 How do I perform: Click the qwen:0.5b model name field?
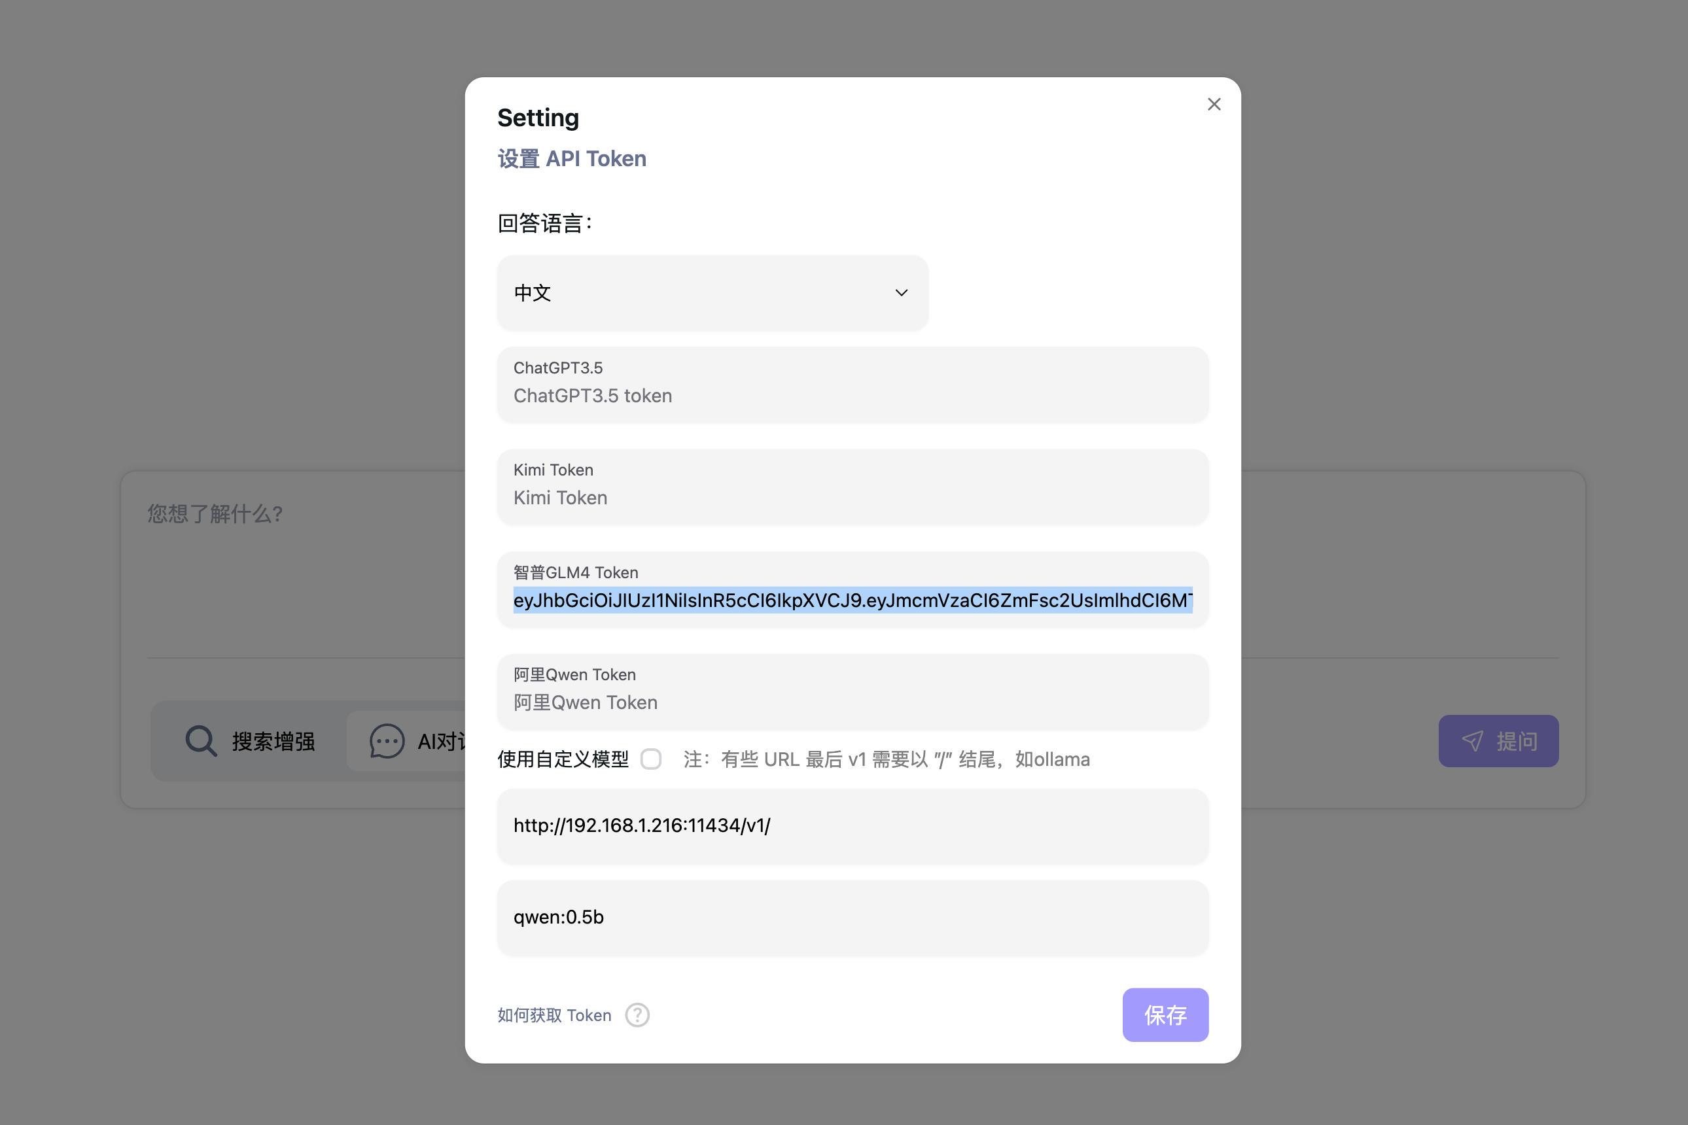coord(851,917)
